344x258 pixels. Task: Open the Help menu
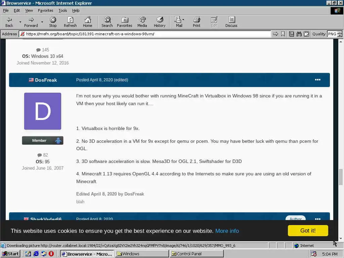click(76, 10)
